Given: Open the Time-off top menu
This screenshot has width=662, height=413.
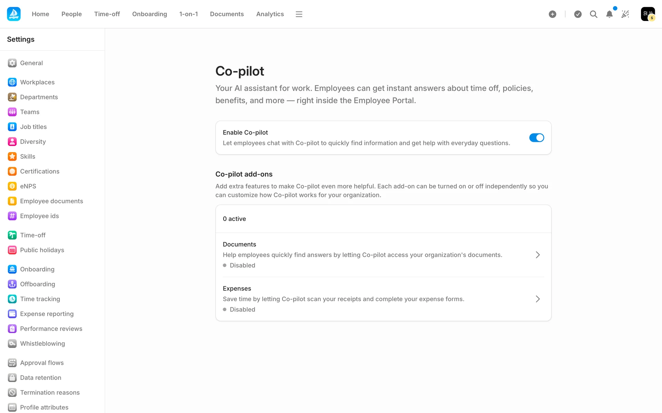Looking at the screenshot, I should (107, 14).
